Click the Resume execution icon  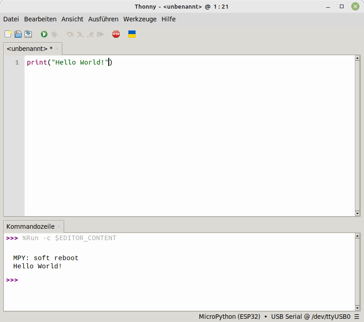click(x=101, y=34)
